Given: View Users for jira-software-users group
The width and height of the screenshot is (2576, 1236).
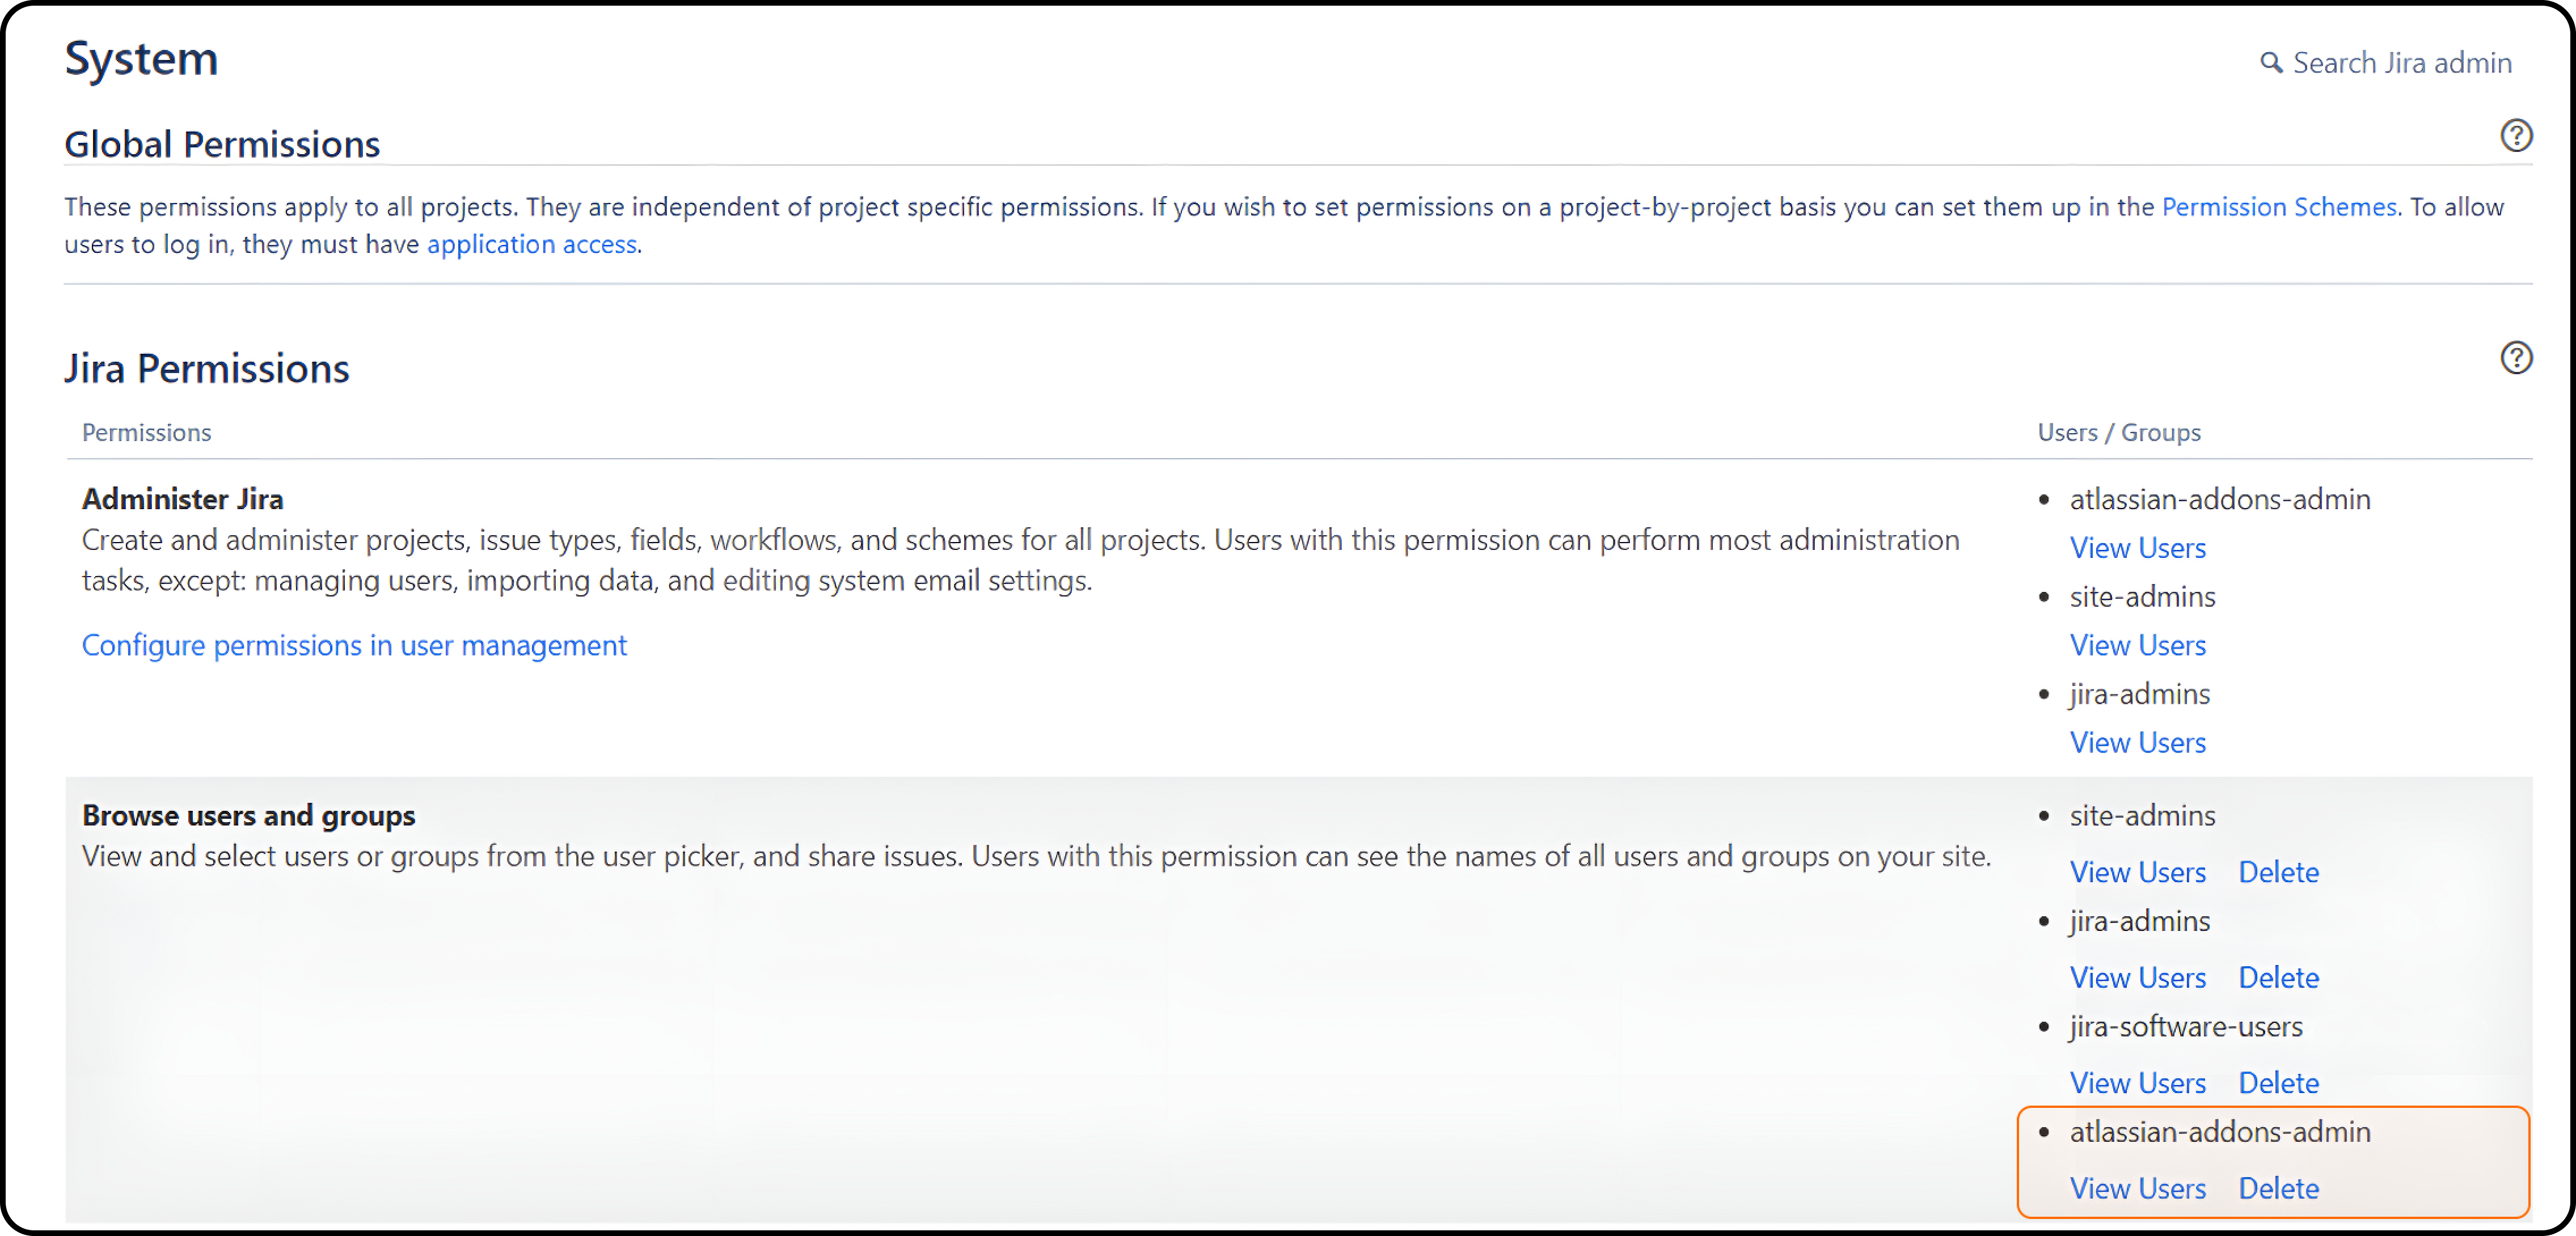Looking at the screenshot, I should point(2137,1083).
